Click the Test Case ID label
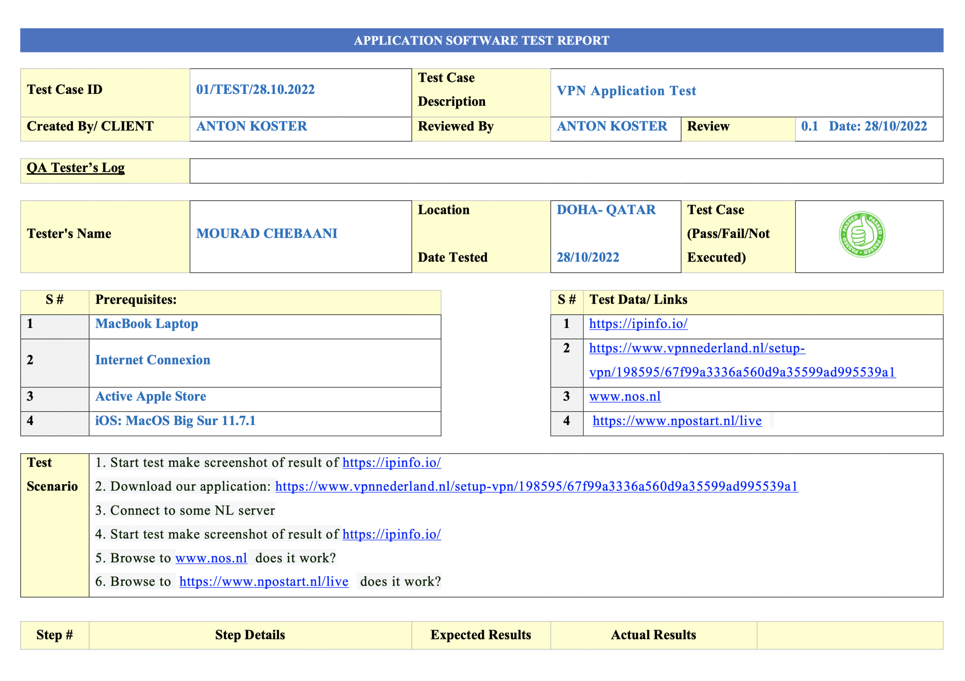 (64, 89)
